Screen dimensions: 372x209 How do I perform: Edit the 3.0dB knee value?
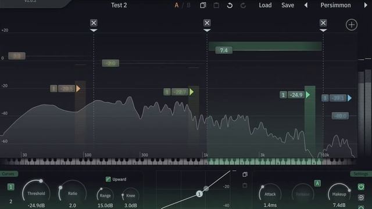click(x=130, y=206)
